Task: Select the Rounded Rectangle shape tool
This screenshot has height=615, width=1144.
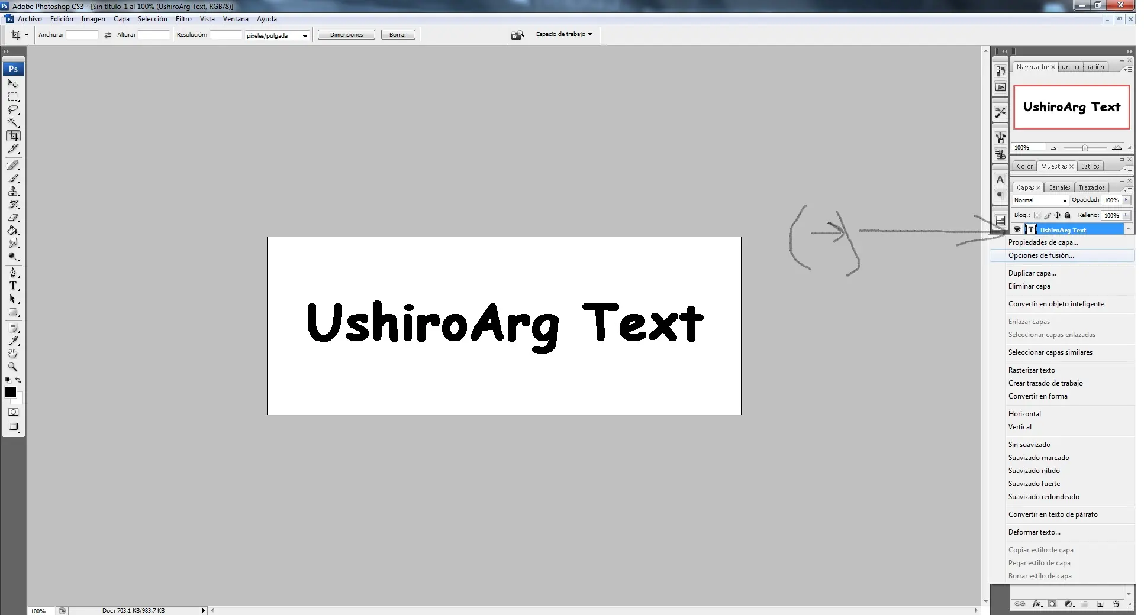Action: (13, 312)
